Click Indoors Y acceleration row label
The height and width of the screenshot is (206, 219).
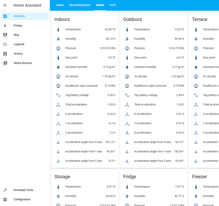(x=74, y=123)
